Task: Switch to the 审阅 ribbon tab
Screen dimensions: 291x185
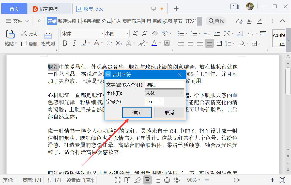Action: (x=157, y=21)
